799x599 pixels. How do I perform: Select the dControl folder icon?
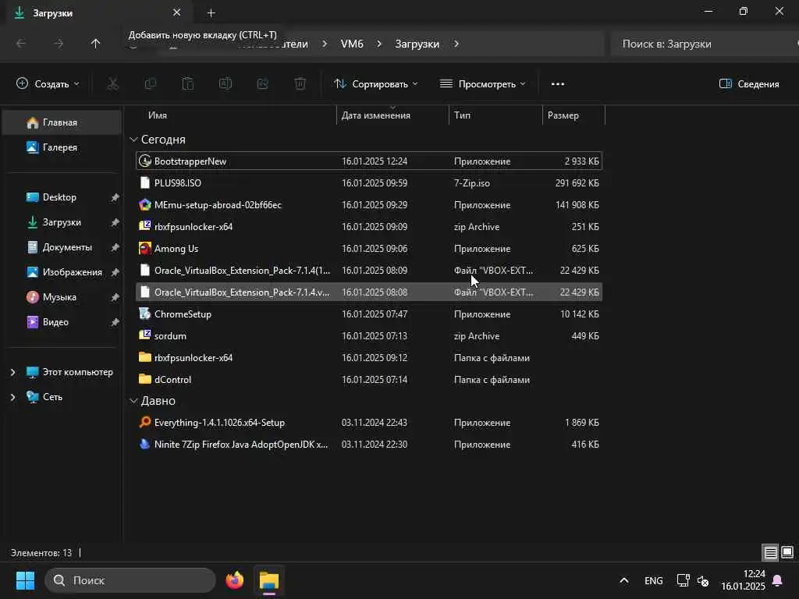click(144, 379)
